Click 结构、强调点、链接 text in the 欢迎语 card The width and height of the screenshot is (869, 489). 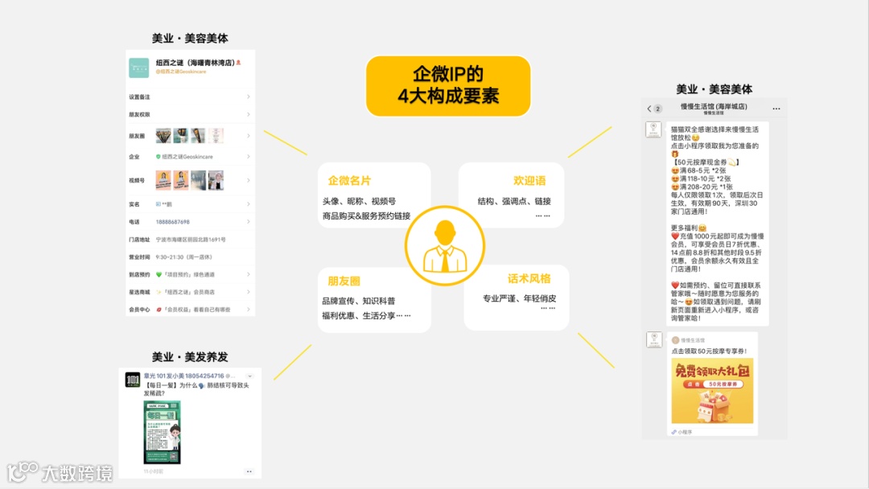514,201
